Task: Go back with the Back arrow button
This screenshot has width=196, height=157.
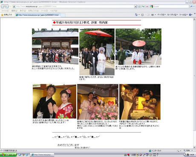Action: click(x=3, y=6)
